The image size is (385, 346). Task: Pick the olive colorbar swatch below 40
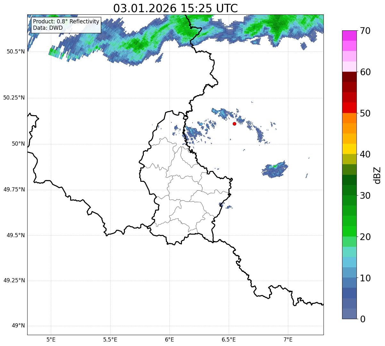(x=349, y=159)
